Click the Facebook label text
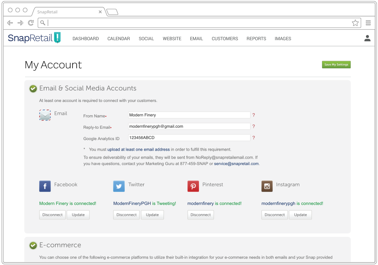The image size is (378, 265). 66,185
